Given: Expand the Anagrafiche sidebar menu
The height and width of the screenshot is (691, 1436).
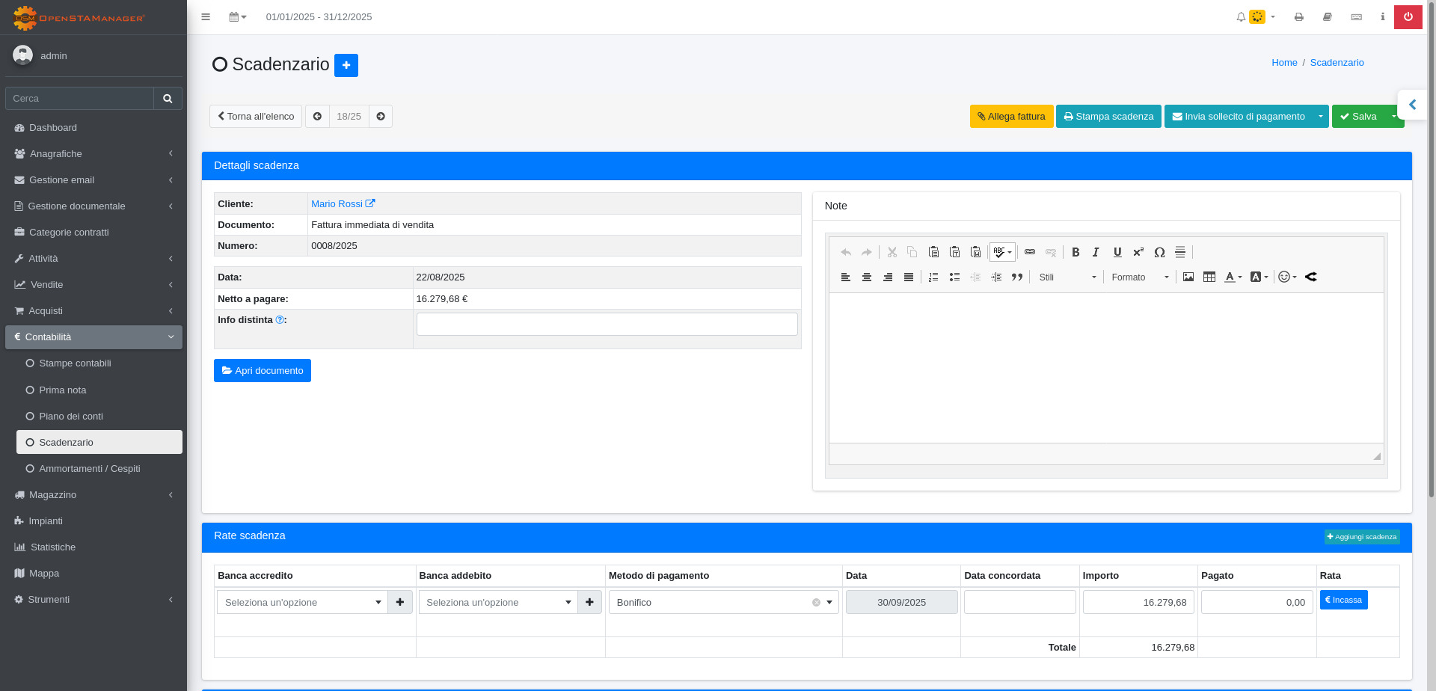Looking at the screenshot, I should point(93,153).
